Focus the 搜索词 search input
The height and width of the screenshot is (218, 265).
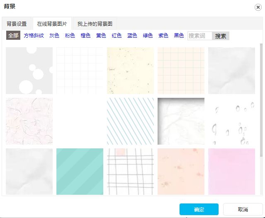199,36
